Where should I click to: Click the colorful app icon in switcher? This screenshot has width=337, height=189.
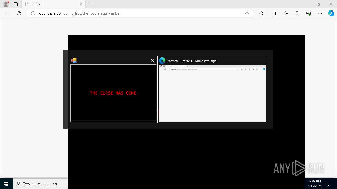74,61
